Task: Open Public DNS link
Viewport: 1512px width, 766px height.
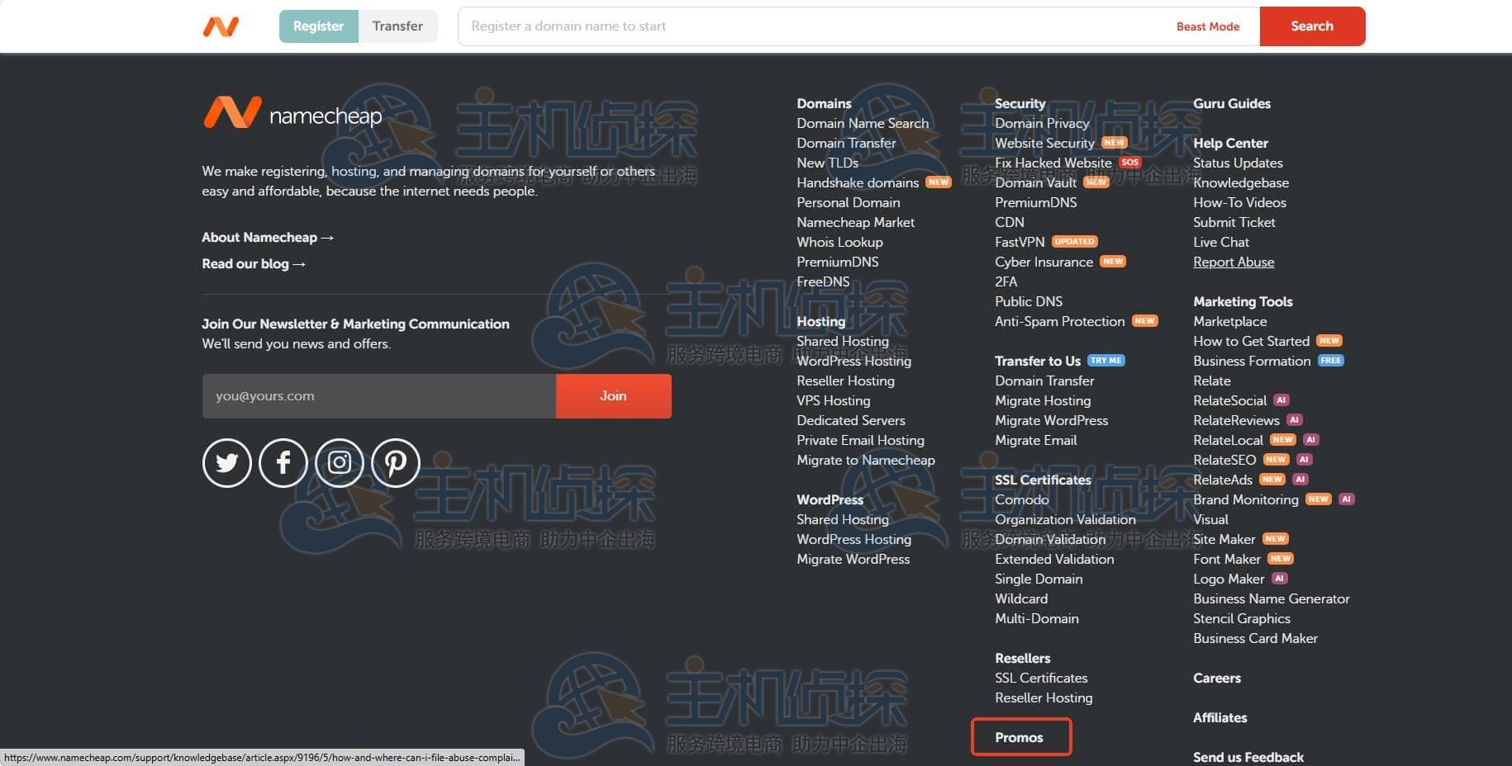Action: 1029,302
